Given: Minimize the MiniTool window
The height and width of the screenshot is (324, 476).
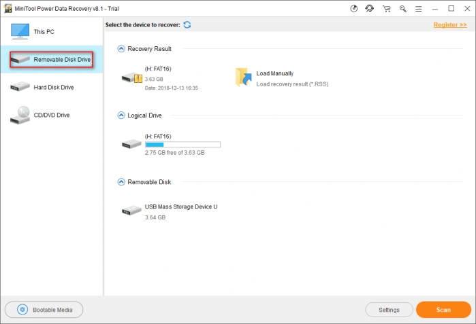Looking at the screenshot, I should (435, 9).
